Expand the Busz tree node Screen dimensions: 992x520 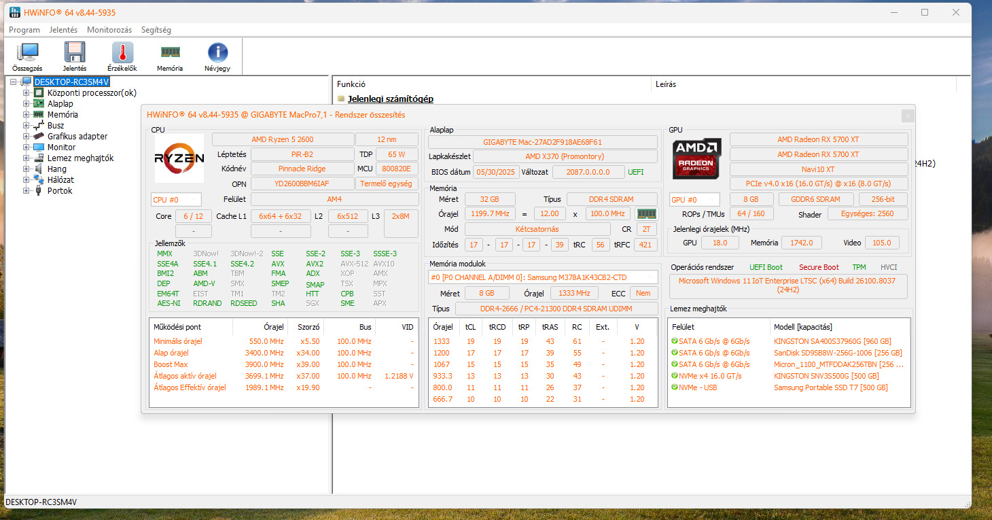click(x=26, y=126)
